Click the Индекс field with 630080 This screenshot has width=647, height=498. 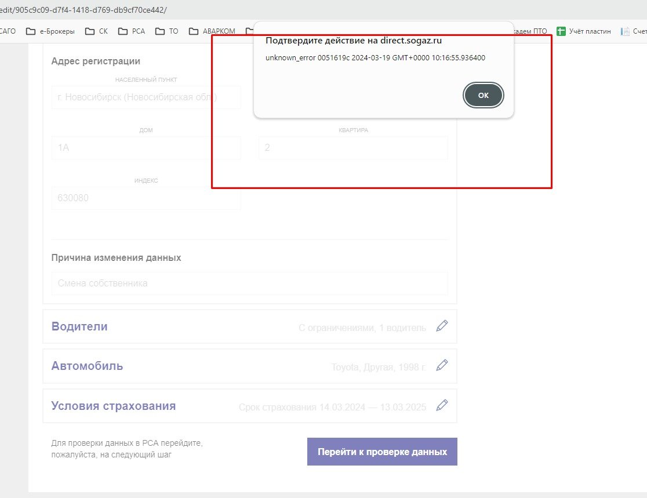coord(146,198)
